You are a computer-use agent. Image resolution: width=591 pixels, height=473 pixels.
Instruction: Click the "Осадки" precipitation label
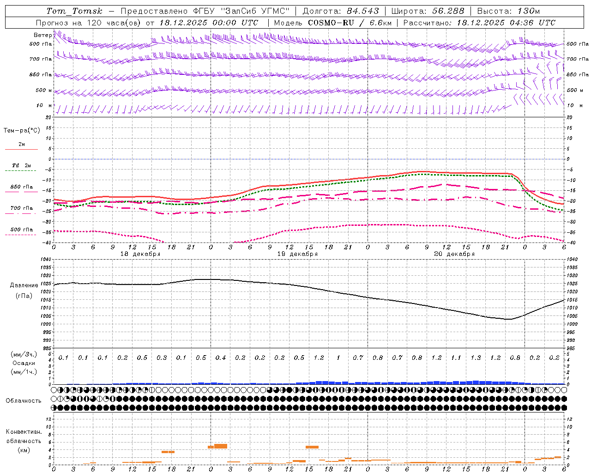pyautogui.click(x=24, y=363)
